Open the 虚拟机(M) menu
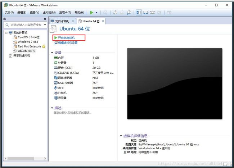Image resolution: width=234 pixels, height=168 pixels. (x=49, y=13)
